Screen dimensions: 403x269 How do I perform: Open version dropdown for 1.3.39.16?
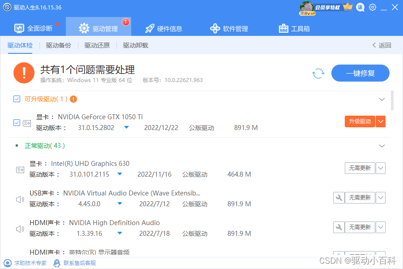click(x=120, y=233)
